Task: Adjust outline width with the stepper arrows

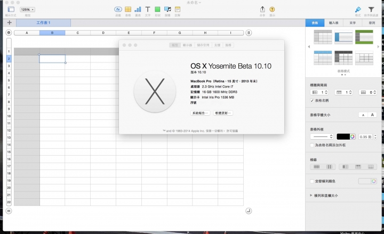Action: [x=375, y=137]
